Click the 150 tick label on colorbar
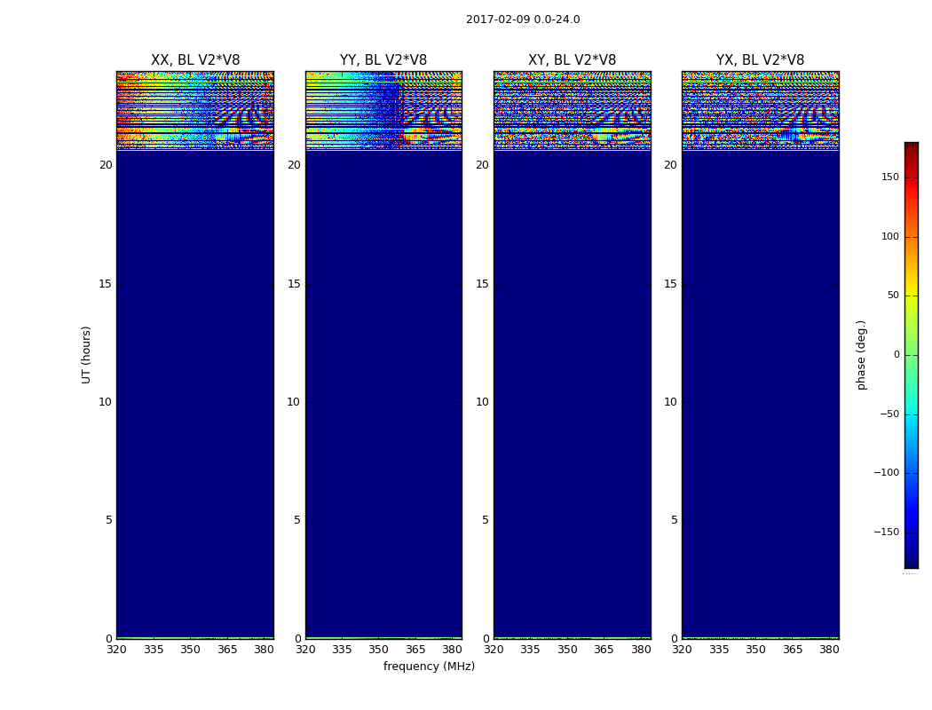Viewport: 932px width, 710px height. tap(889, 177)
